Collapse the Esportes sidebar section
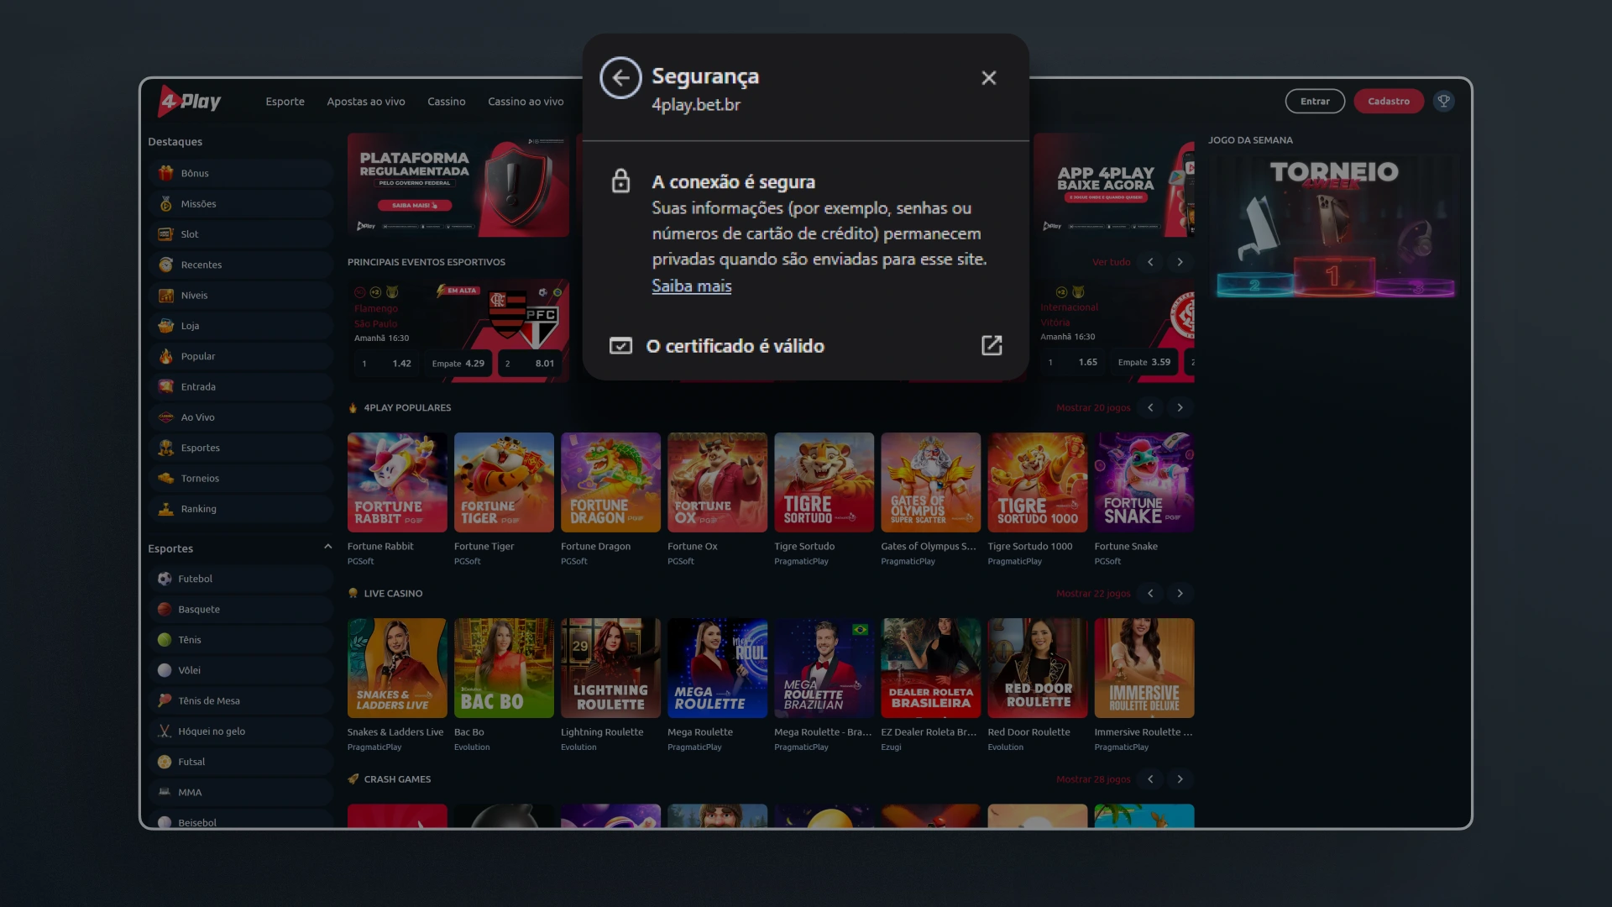 [327, 548]
